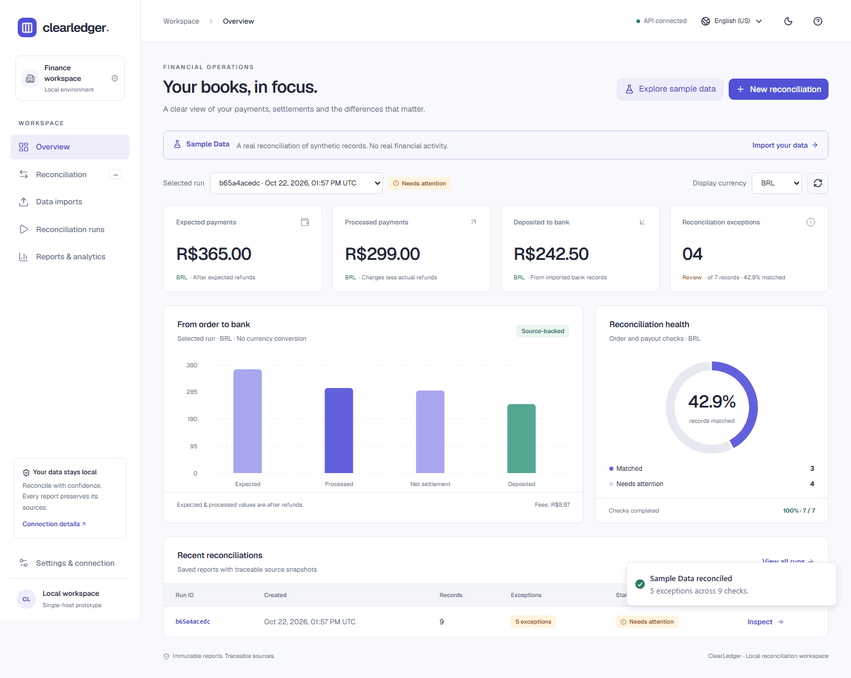Click the wallet icon on Expected payments card
Screen dimensions: 851x678
tap(305, 222)
